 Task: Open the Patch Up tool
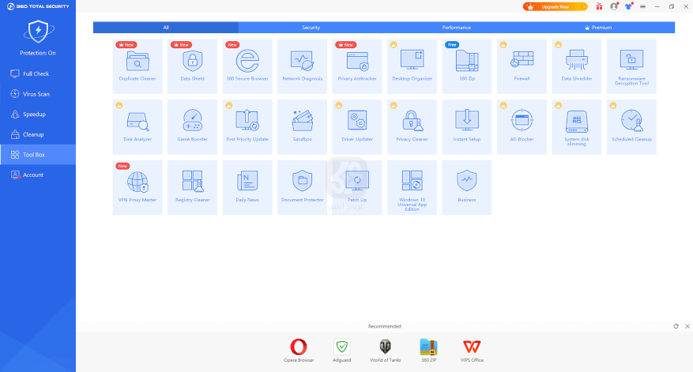point(357,187)
